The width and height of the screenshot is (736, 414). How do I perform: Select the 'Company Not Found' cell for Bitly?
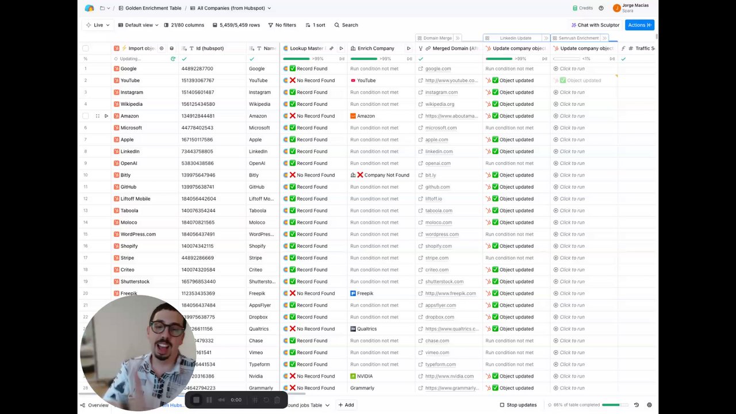coord(381,175)
